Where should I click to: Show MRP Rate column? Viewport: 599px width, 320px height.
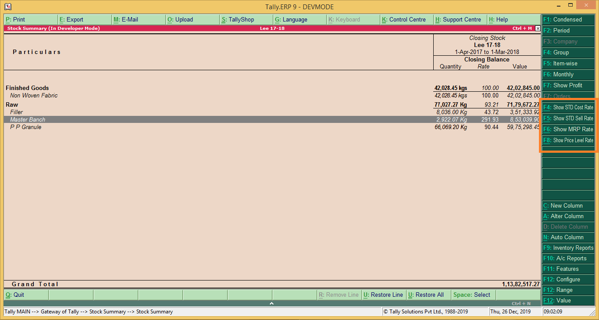click(x=568, y=129)
